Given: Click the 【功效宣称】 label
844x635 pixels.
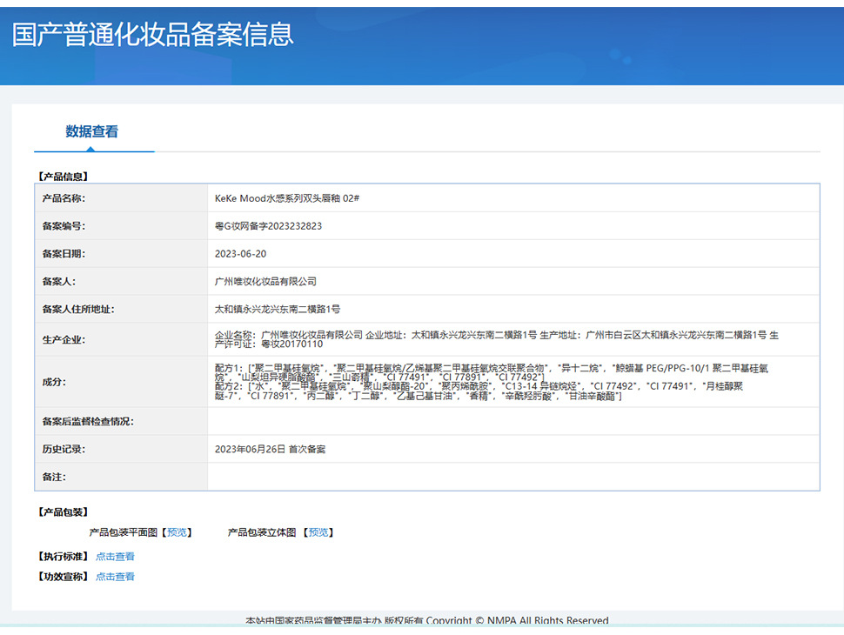Looking at the screenshot, I should [x=63, y=577].
